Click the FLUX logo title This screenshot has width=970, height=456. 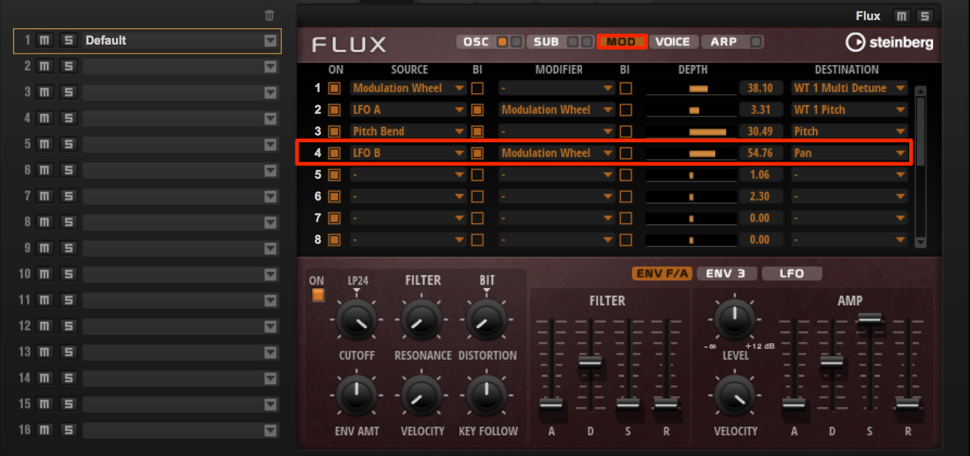coord(349,44)
